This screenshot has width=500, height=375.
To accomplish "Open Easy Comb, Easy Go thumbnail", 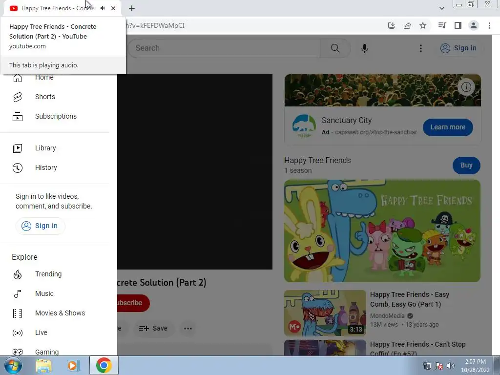I will (325, 313).
